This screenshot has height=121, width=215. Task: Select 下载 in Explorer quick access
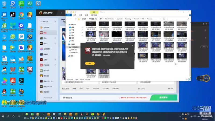[x=73, y=30]
